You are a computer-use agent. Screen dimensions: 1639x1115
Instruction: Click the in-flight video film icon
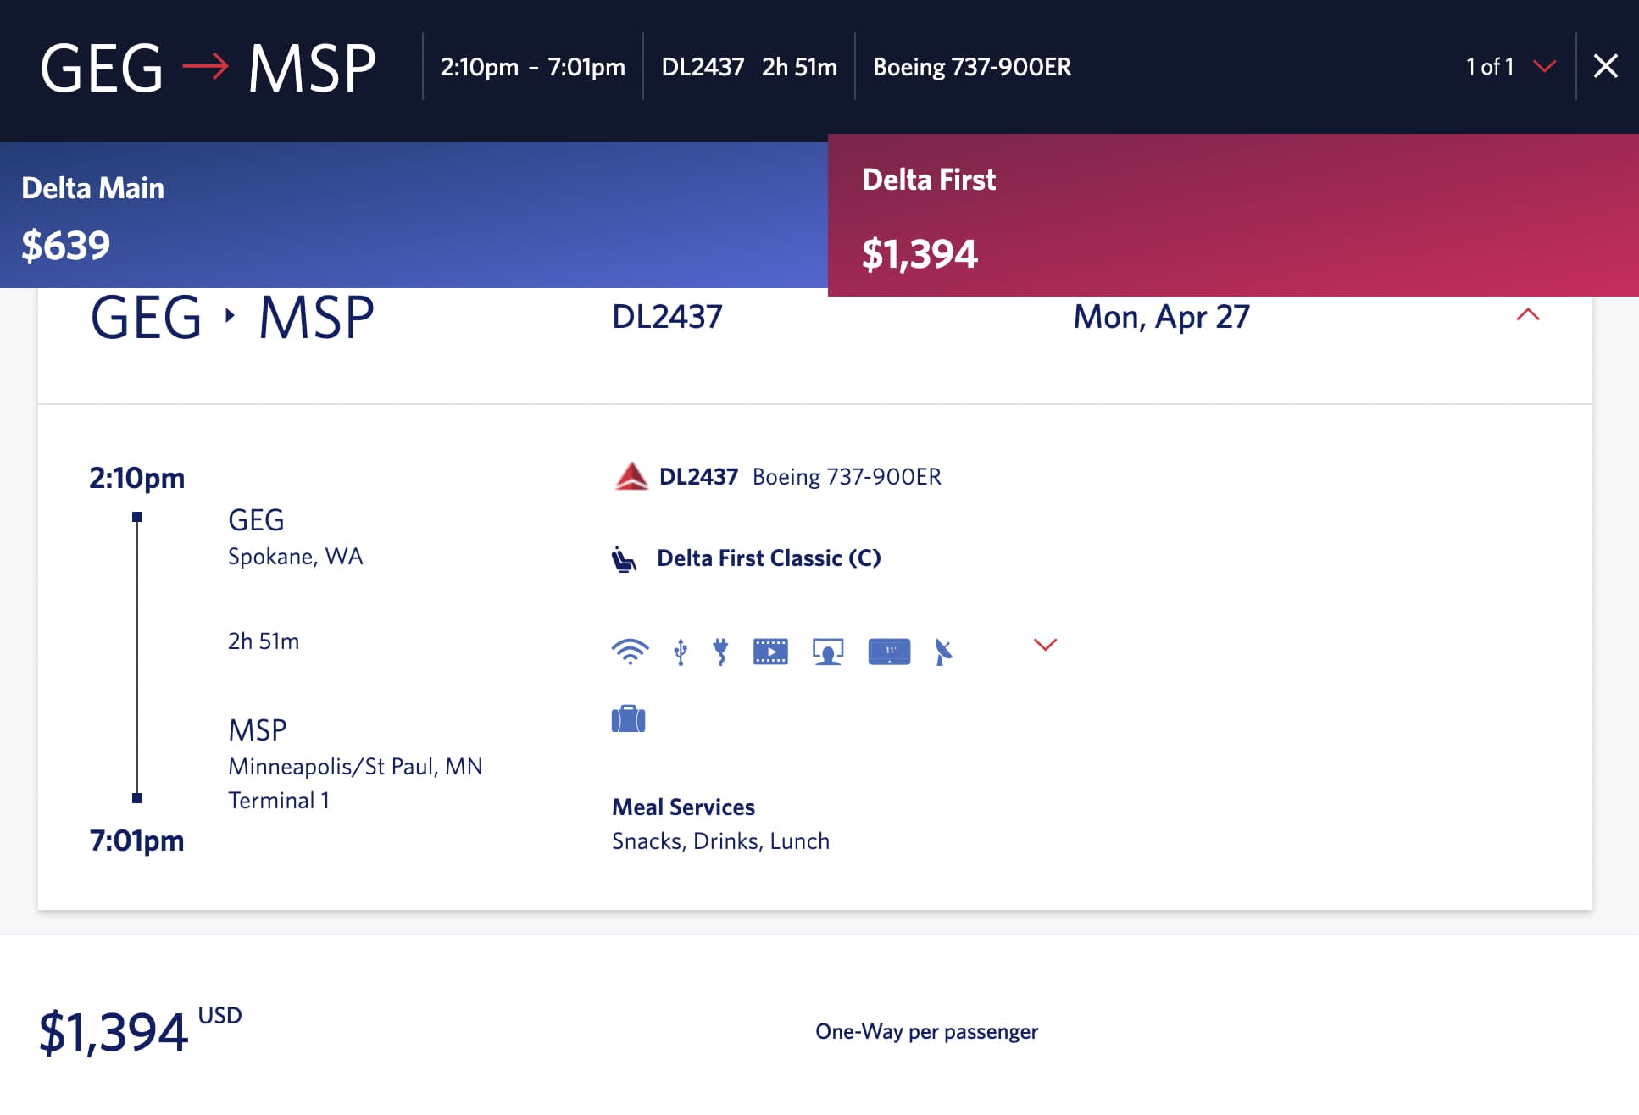pyautogui.click(x=770, y=651)
